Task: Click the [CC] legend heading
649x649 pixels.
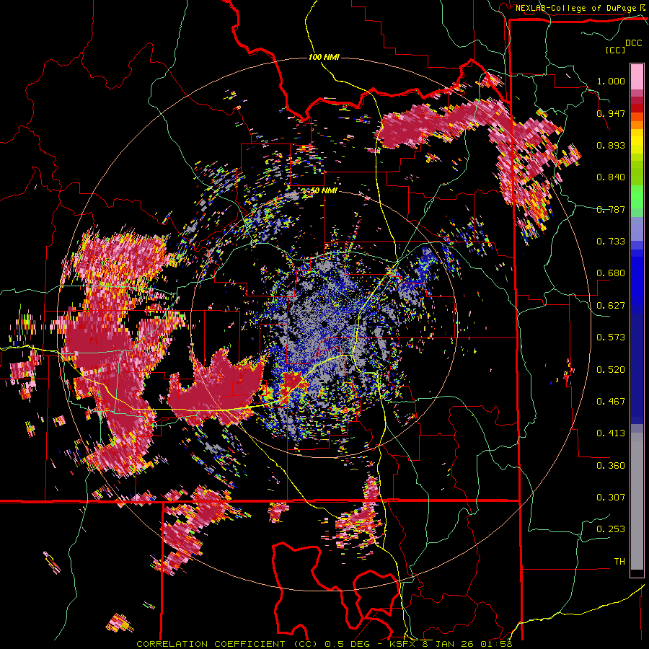Action: click(x=616, y=50)
